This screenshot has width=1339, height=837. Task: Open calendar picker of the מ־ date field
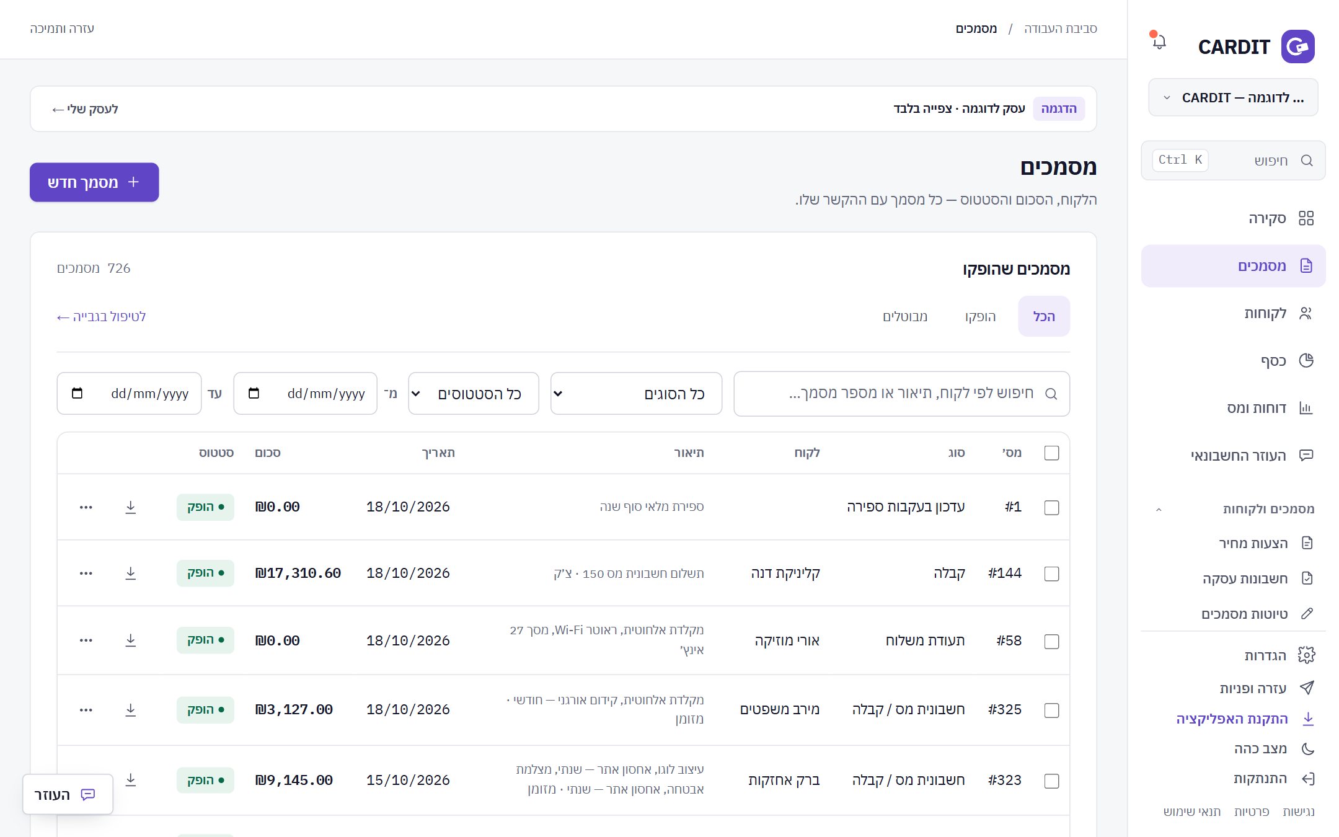click(254, 393)
